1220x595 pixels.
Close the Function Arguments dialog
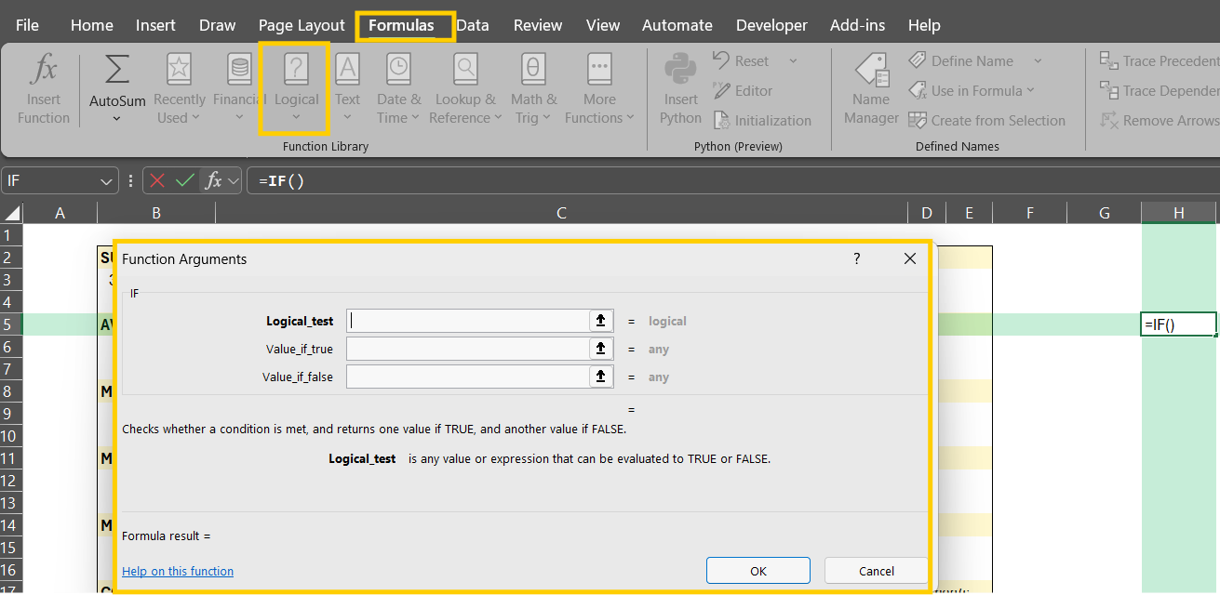point(910,258)
